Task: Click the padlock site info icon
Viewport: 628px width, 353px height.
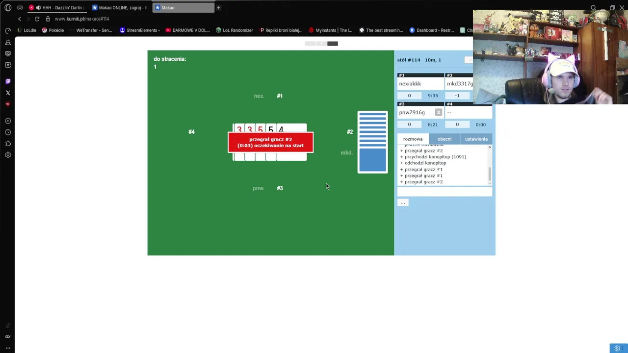Action: pos(48,19)
